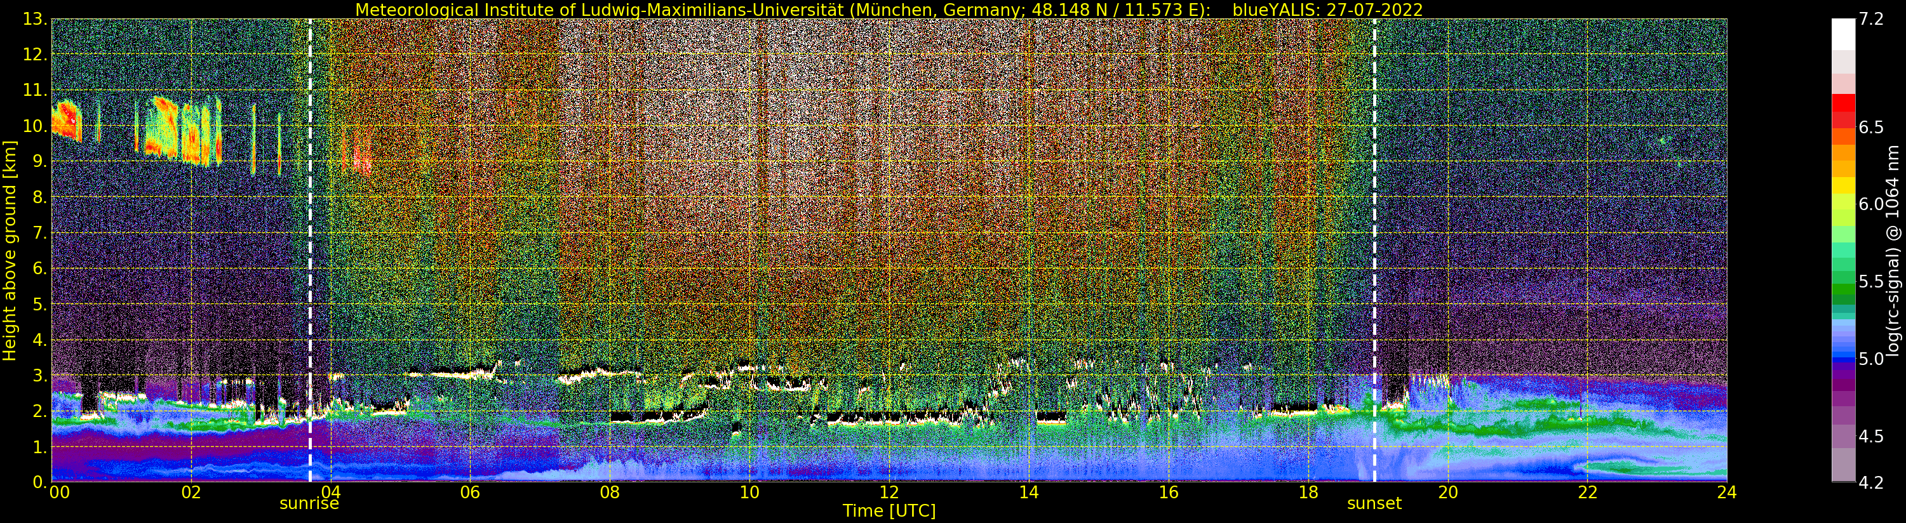This screenshot has height=523, width=1906.
Task: Click the colorbar value '6.0'
Action: click(x=1871, y=204)
